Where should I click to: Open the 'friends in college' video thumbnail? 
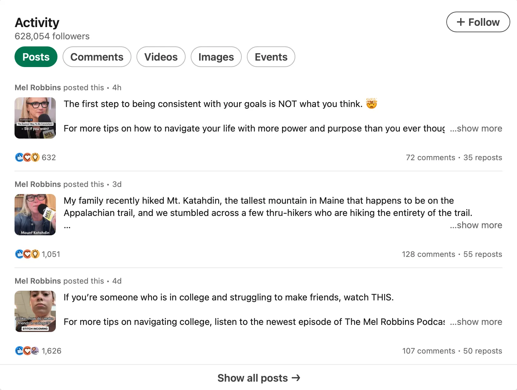coord(35,311)
